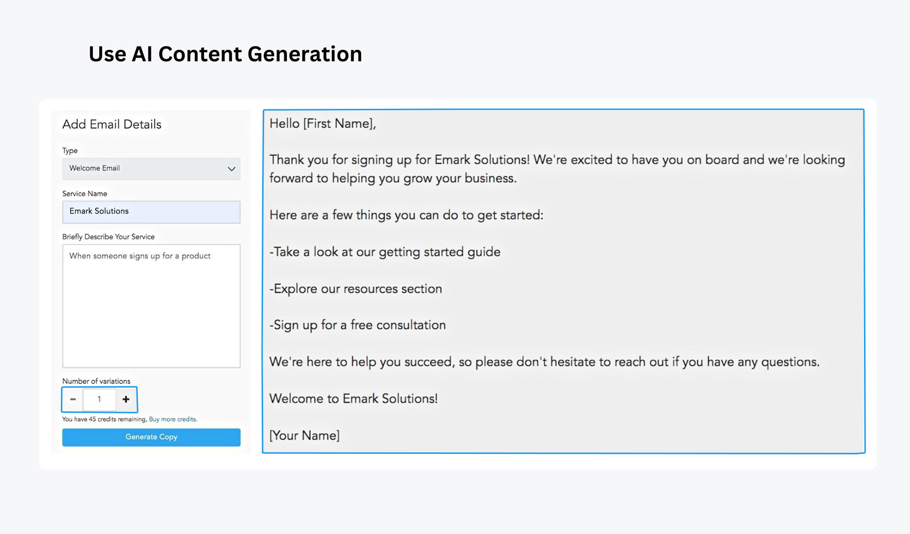This screenshot has width=910, height=534.
Task: Click the Service Name field with Emark Solutions
Action: (151, 212)
